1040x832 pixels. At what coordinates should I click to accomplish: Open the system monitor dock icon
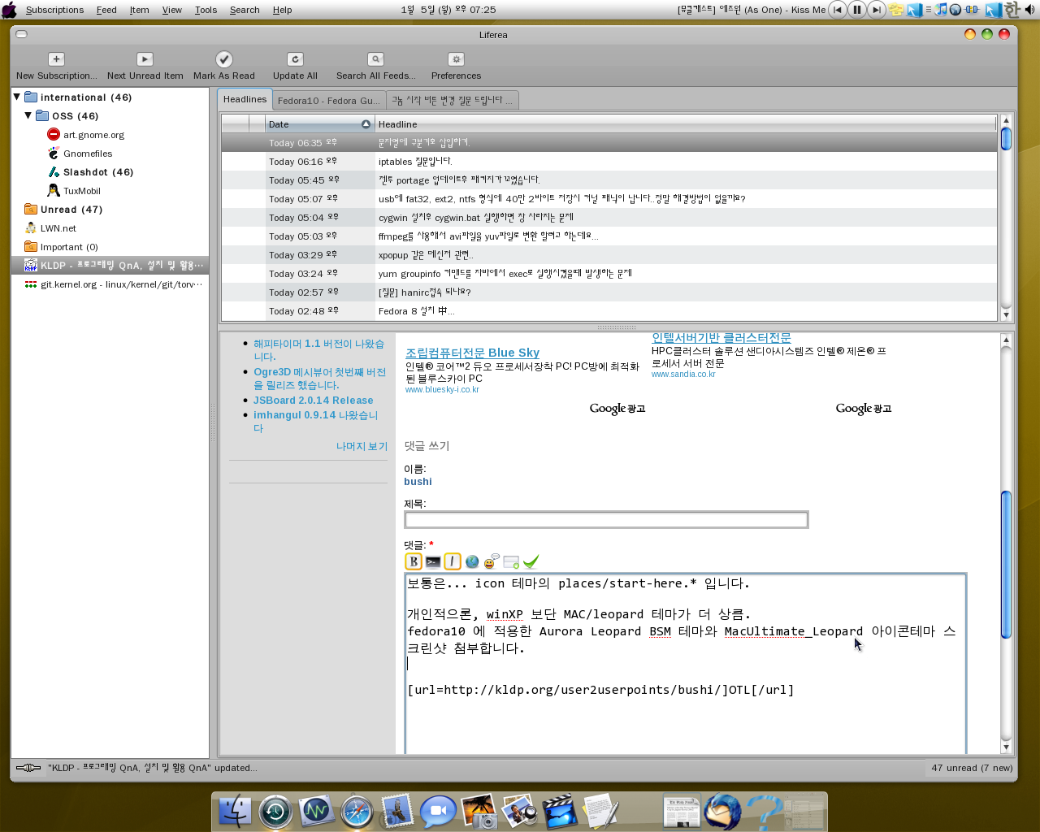pyautogui.click(x=316, y=811)
